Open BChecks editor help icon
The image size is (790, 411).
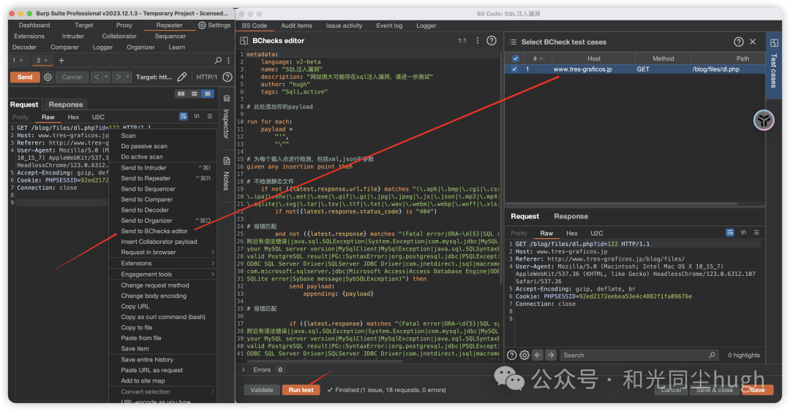pyautogui.click(x=492, y=41)
